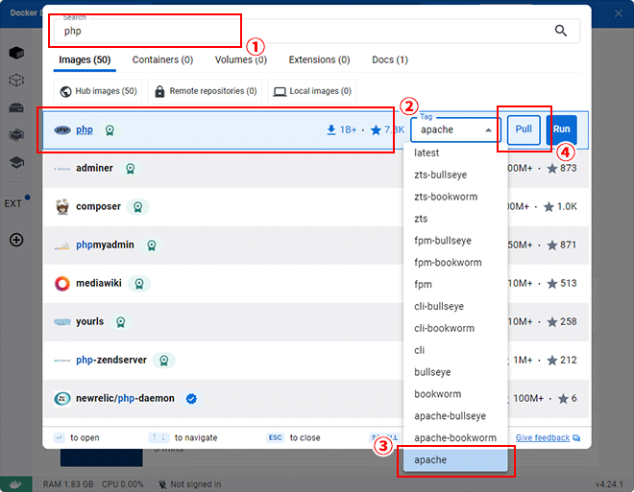The width and height of the screenshot is (634, 492).
Task: Click official badge next to php-zendserver
Action: coord(163,360)
